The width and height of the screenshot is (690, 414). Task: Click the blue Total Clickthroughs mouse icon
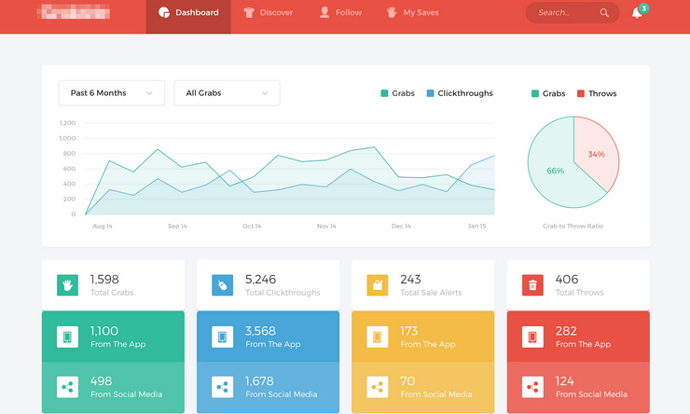pyautogui.click(x=222, y=285)
